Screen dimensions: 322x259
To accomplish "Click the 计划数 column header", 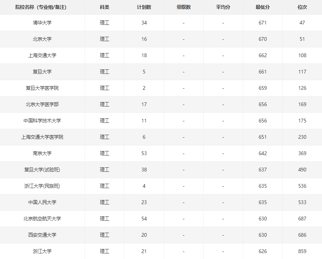I will pyautogui.click(x=144, y=7).
